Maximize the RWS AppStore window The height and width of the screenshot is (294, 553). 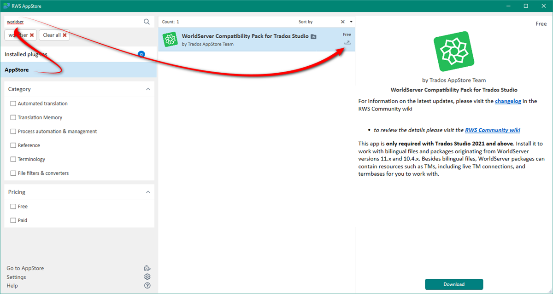[526, 6]
